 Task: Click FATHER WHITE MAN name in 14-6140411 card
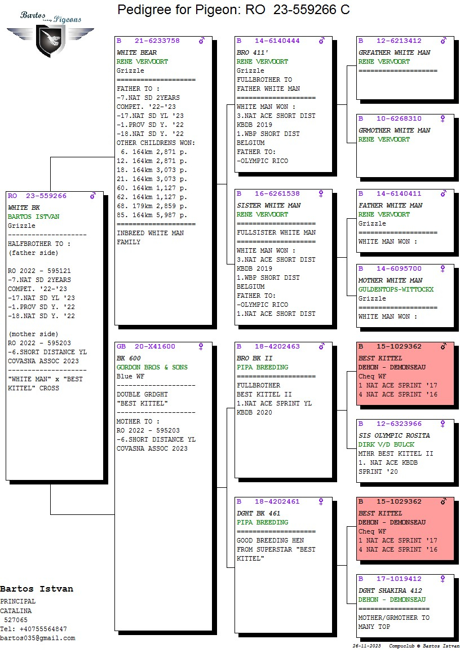(x=391, y=206)
